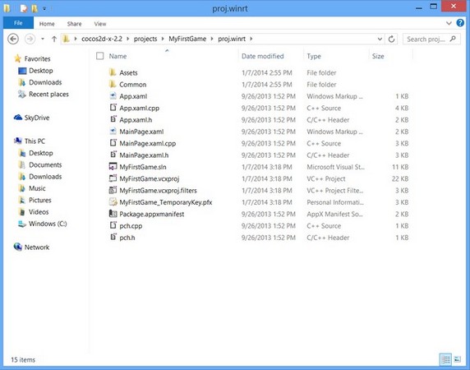This screenshot has height=370, width=470.
Task: Click the MyFirstGame.sln Visual Studio icon
Action: tap(113, 167)
